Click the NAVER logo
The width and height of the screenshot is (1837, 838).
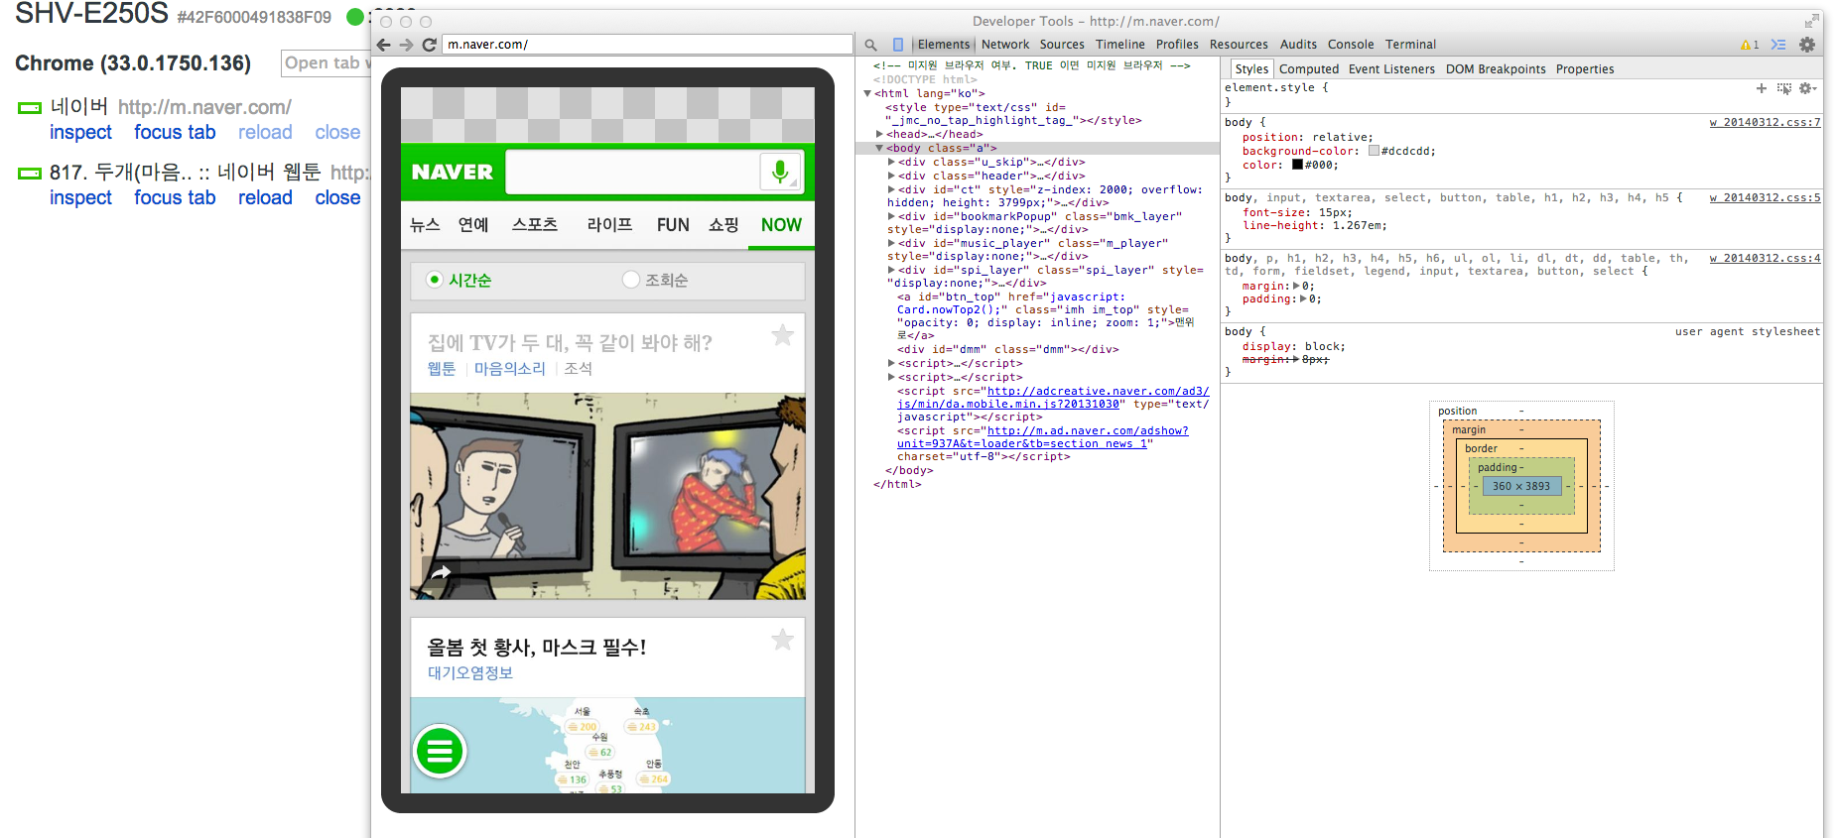[x=453, y=172]
